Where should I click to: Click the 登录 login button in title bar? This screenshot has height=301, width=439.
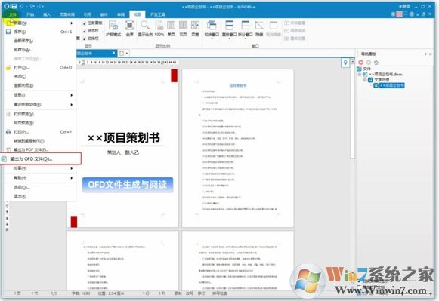(x=404, y=6)
